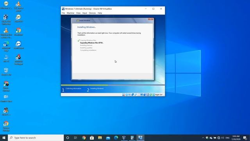Show hidden system tray icons chevron

point(203,138)
